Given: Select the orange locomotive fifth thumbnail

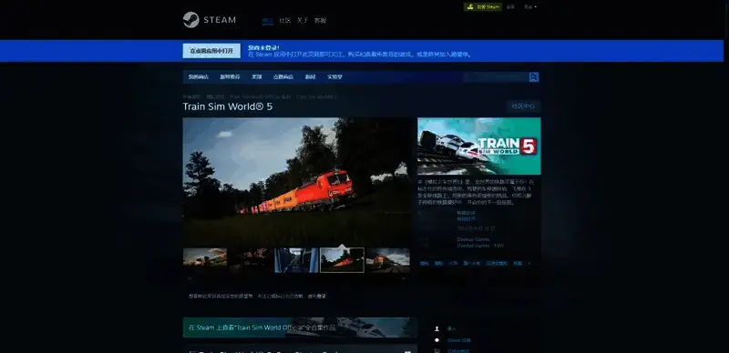Looking at the screenshot, I should pos(388,260).
